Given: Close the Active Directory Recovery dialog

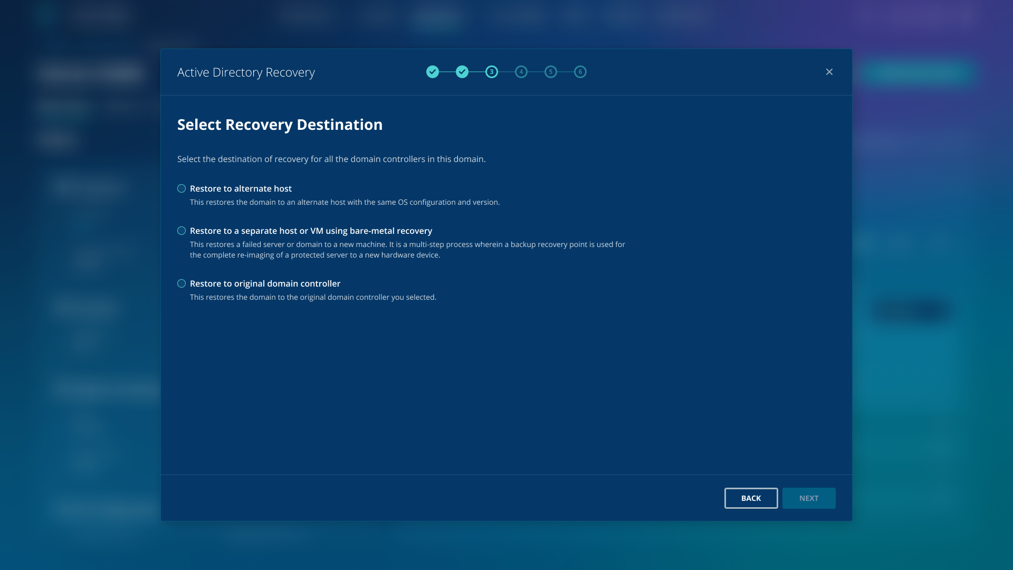Looking at the screenshot, I should click(829, 72).
